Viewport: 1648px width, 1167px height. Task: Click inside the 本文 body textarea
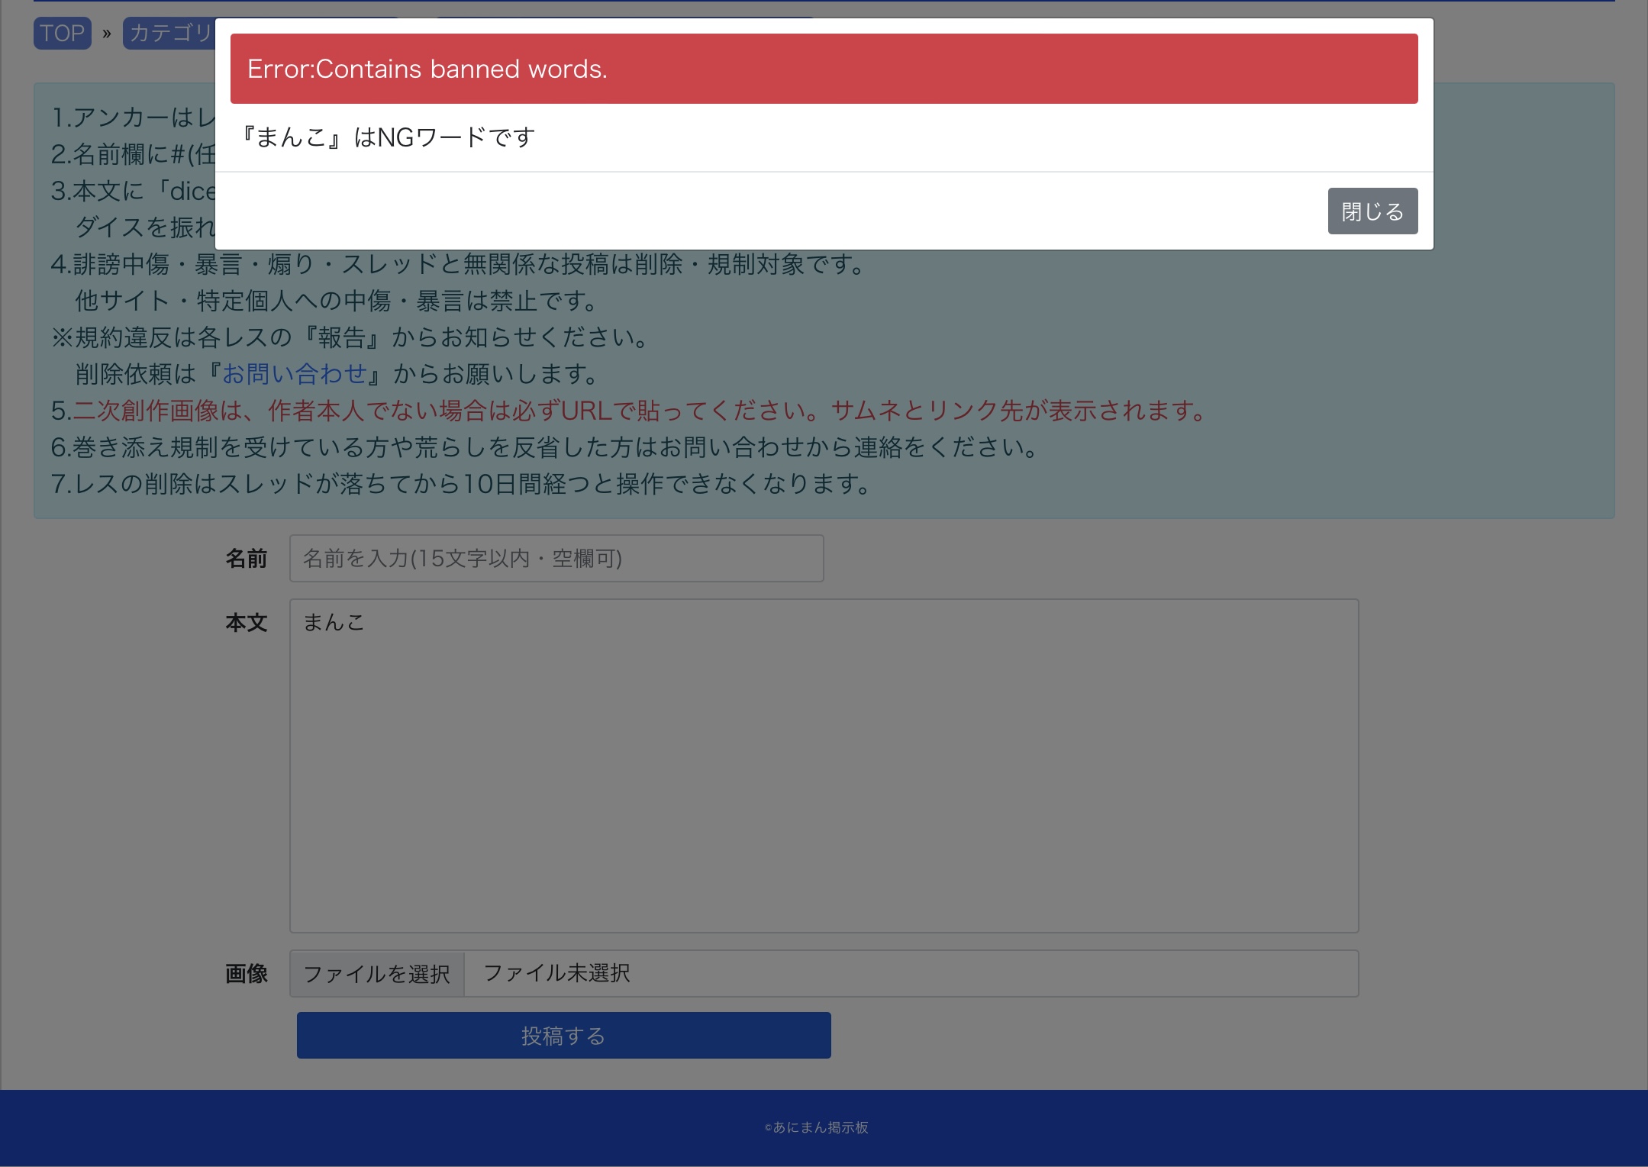823,765
